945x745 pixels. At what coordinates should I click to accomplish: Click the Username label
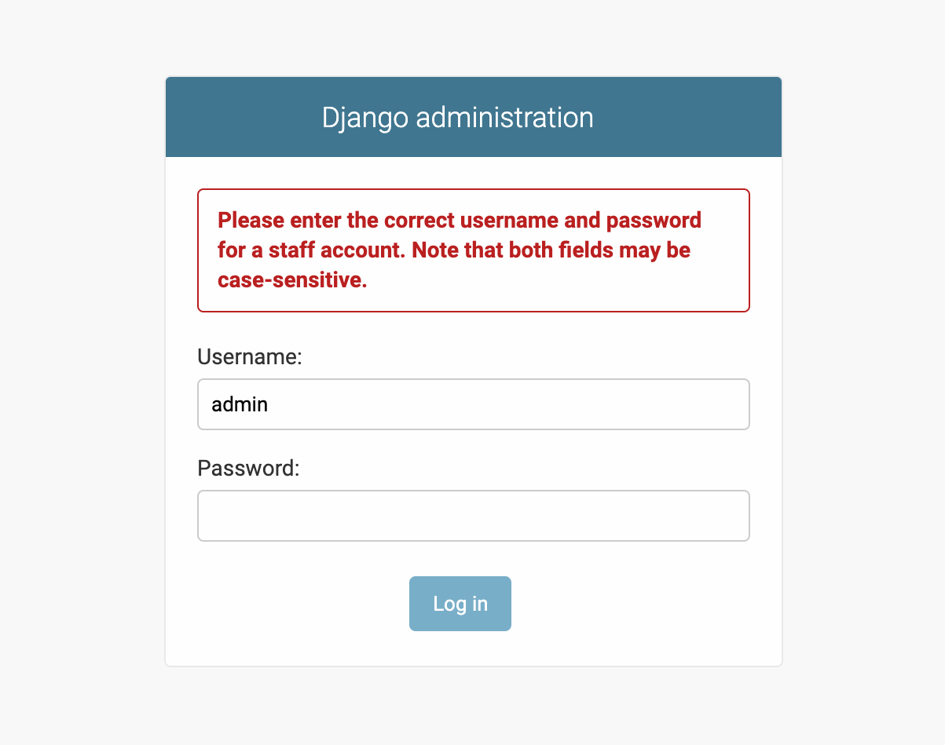coord(249,357)
